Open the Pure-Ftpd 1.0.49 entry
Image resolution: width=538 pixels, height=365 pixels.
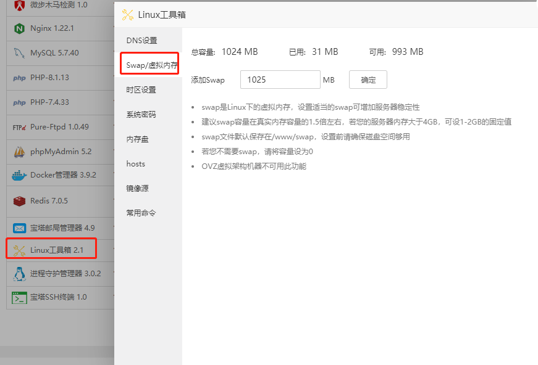[x=61, y=127]
